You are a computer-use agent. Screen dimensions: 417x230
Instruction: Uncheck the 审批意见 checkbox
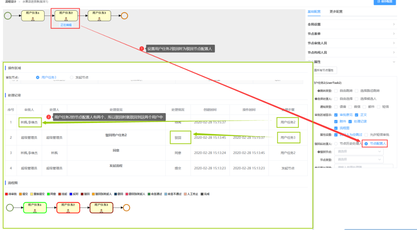click(336, 115)
